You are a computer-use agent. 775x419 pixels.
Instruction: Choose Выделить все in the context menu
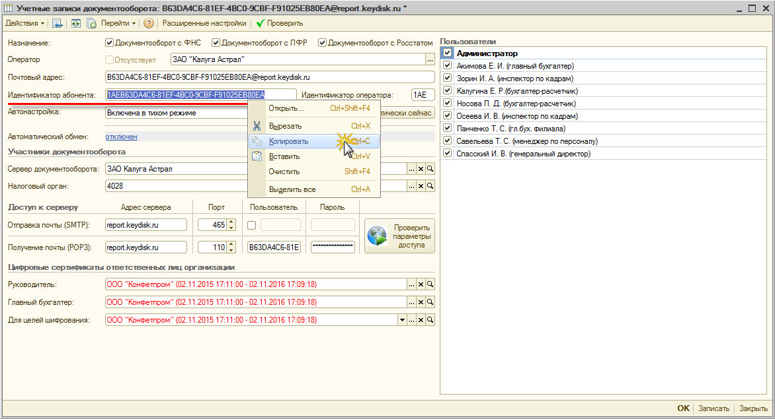(314, 189)
